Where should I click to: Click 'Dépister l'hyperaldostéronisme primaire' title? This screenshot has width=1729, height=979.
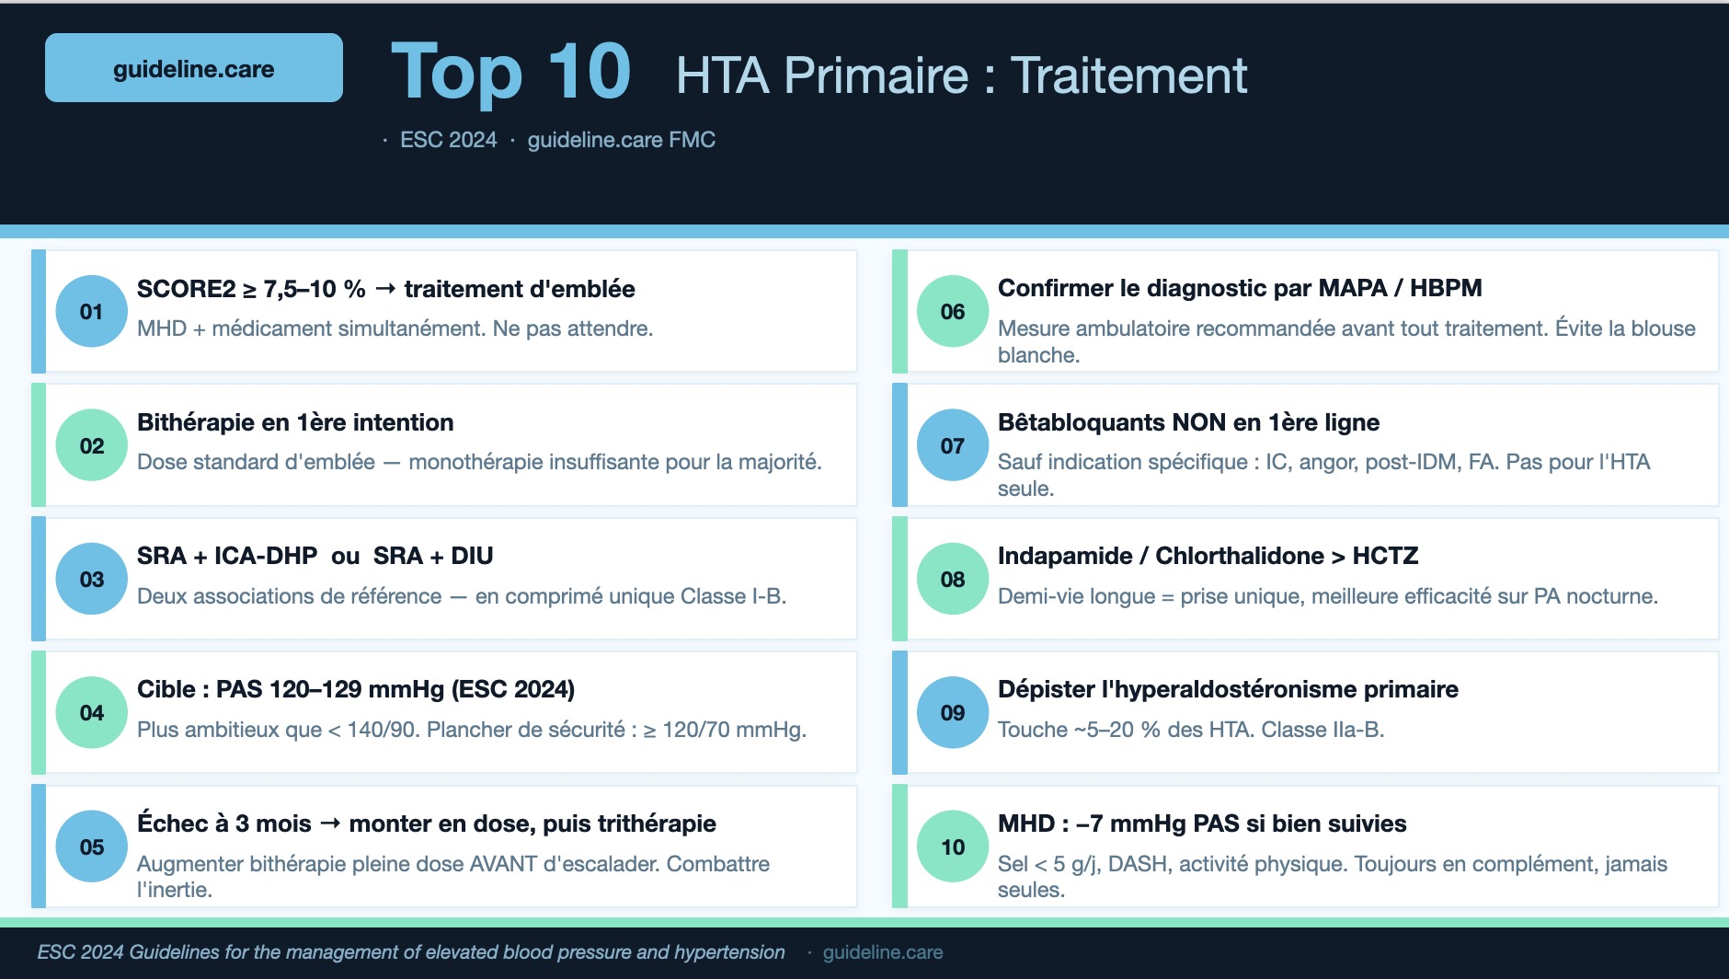click(1228, 689)
